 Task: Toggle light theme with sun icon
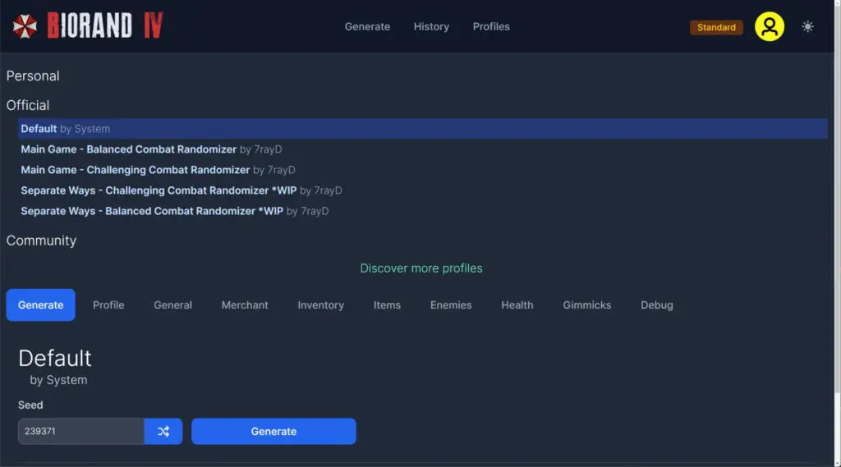(807, 26)
